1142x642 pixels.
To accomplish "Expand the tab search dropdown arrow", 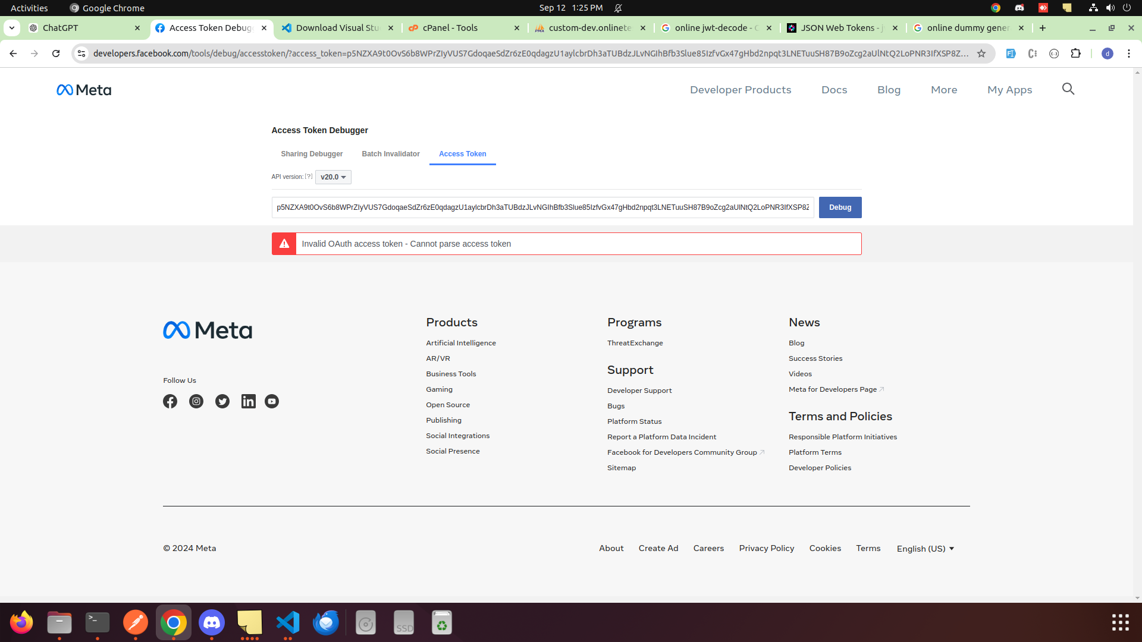I will tap(12, 28).
